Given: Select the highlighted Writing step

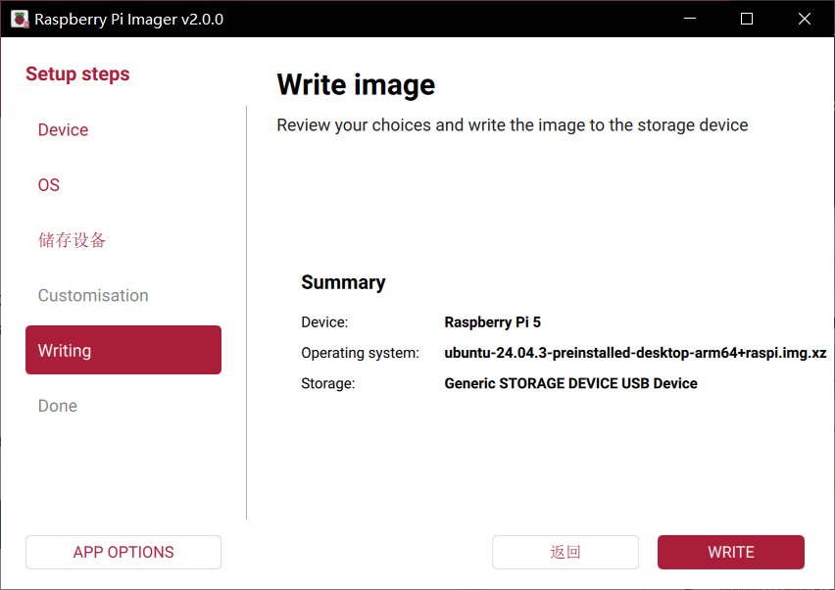Looking at the screenshot, I should pyautogui.click(x=123, y=350).
